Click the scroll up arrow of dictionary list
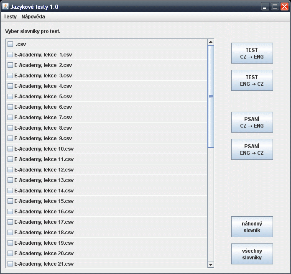291x274 pixels. (211, 42)
